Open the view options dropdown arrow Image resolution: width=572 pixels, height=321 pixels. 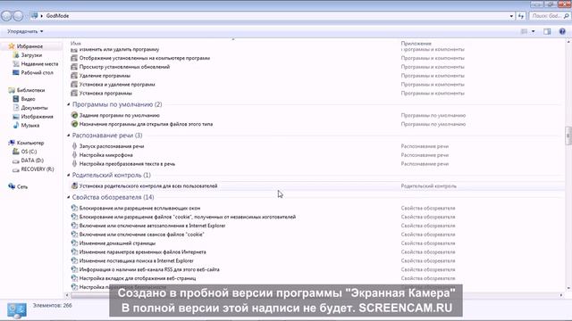[x=533, y=32]
